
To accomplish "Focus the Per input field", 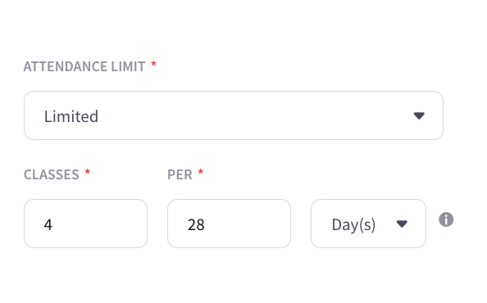I will pos(229,224).
